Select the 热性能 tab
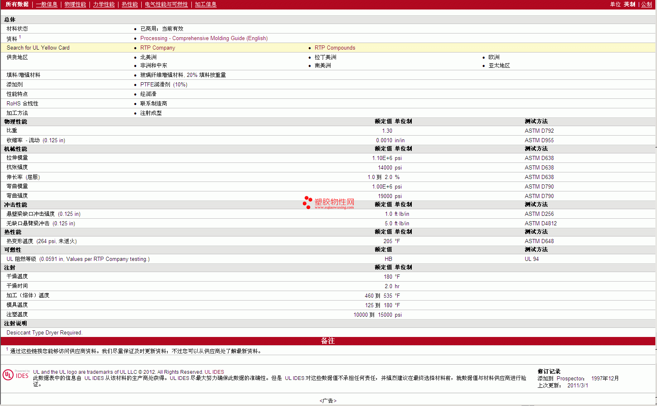This screenshot has width=657, height=406. click(x=130, y=4)
